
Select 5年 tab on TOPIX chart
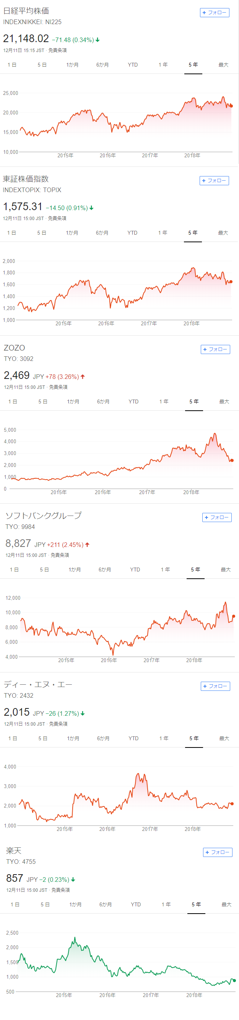coord(193,233)
